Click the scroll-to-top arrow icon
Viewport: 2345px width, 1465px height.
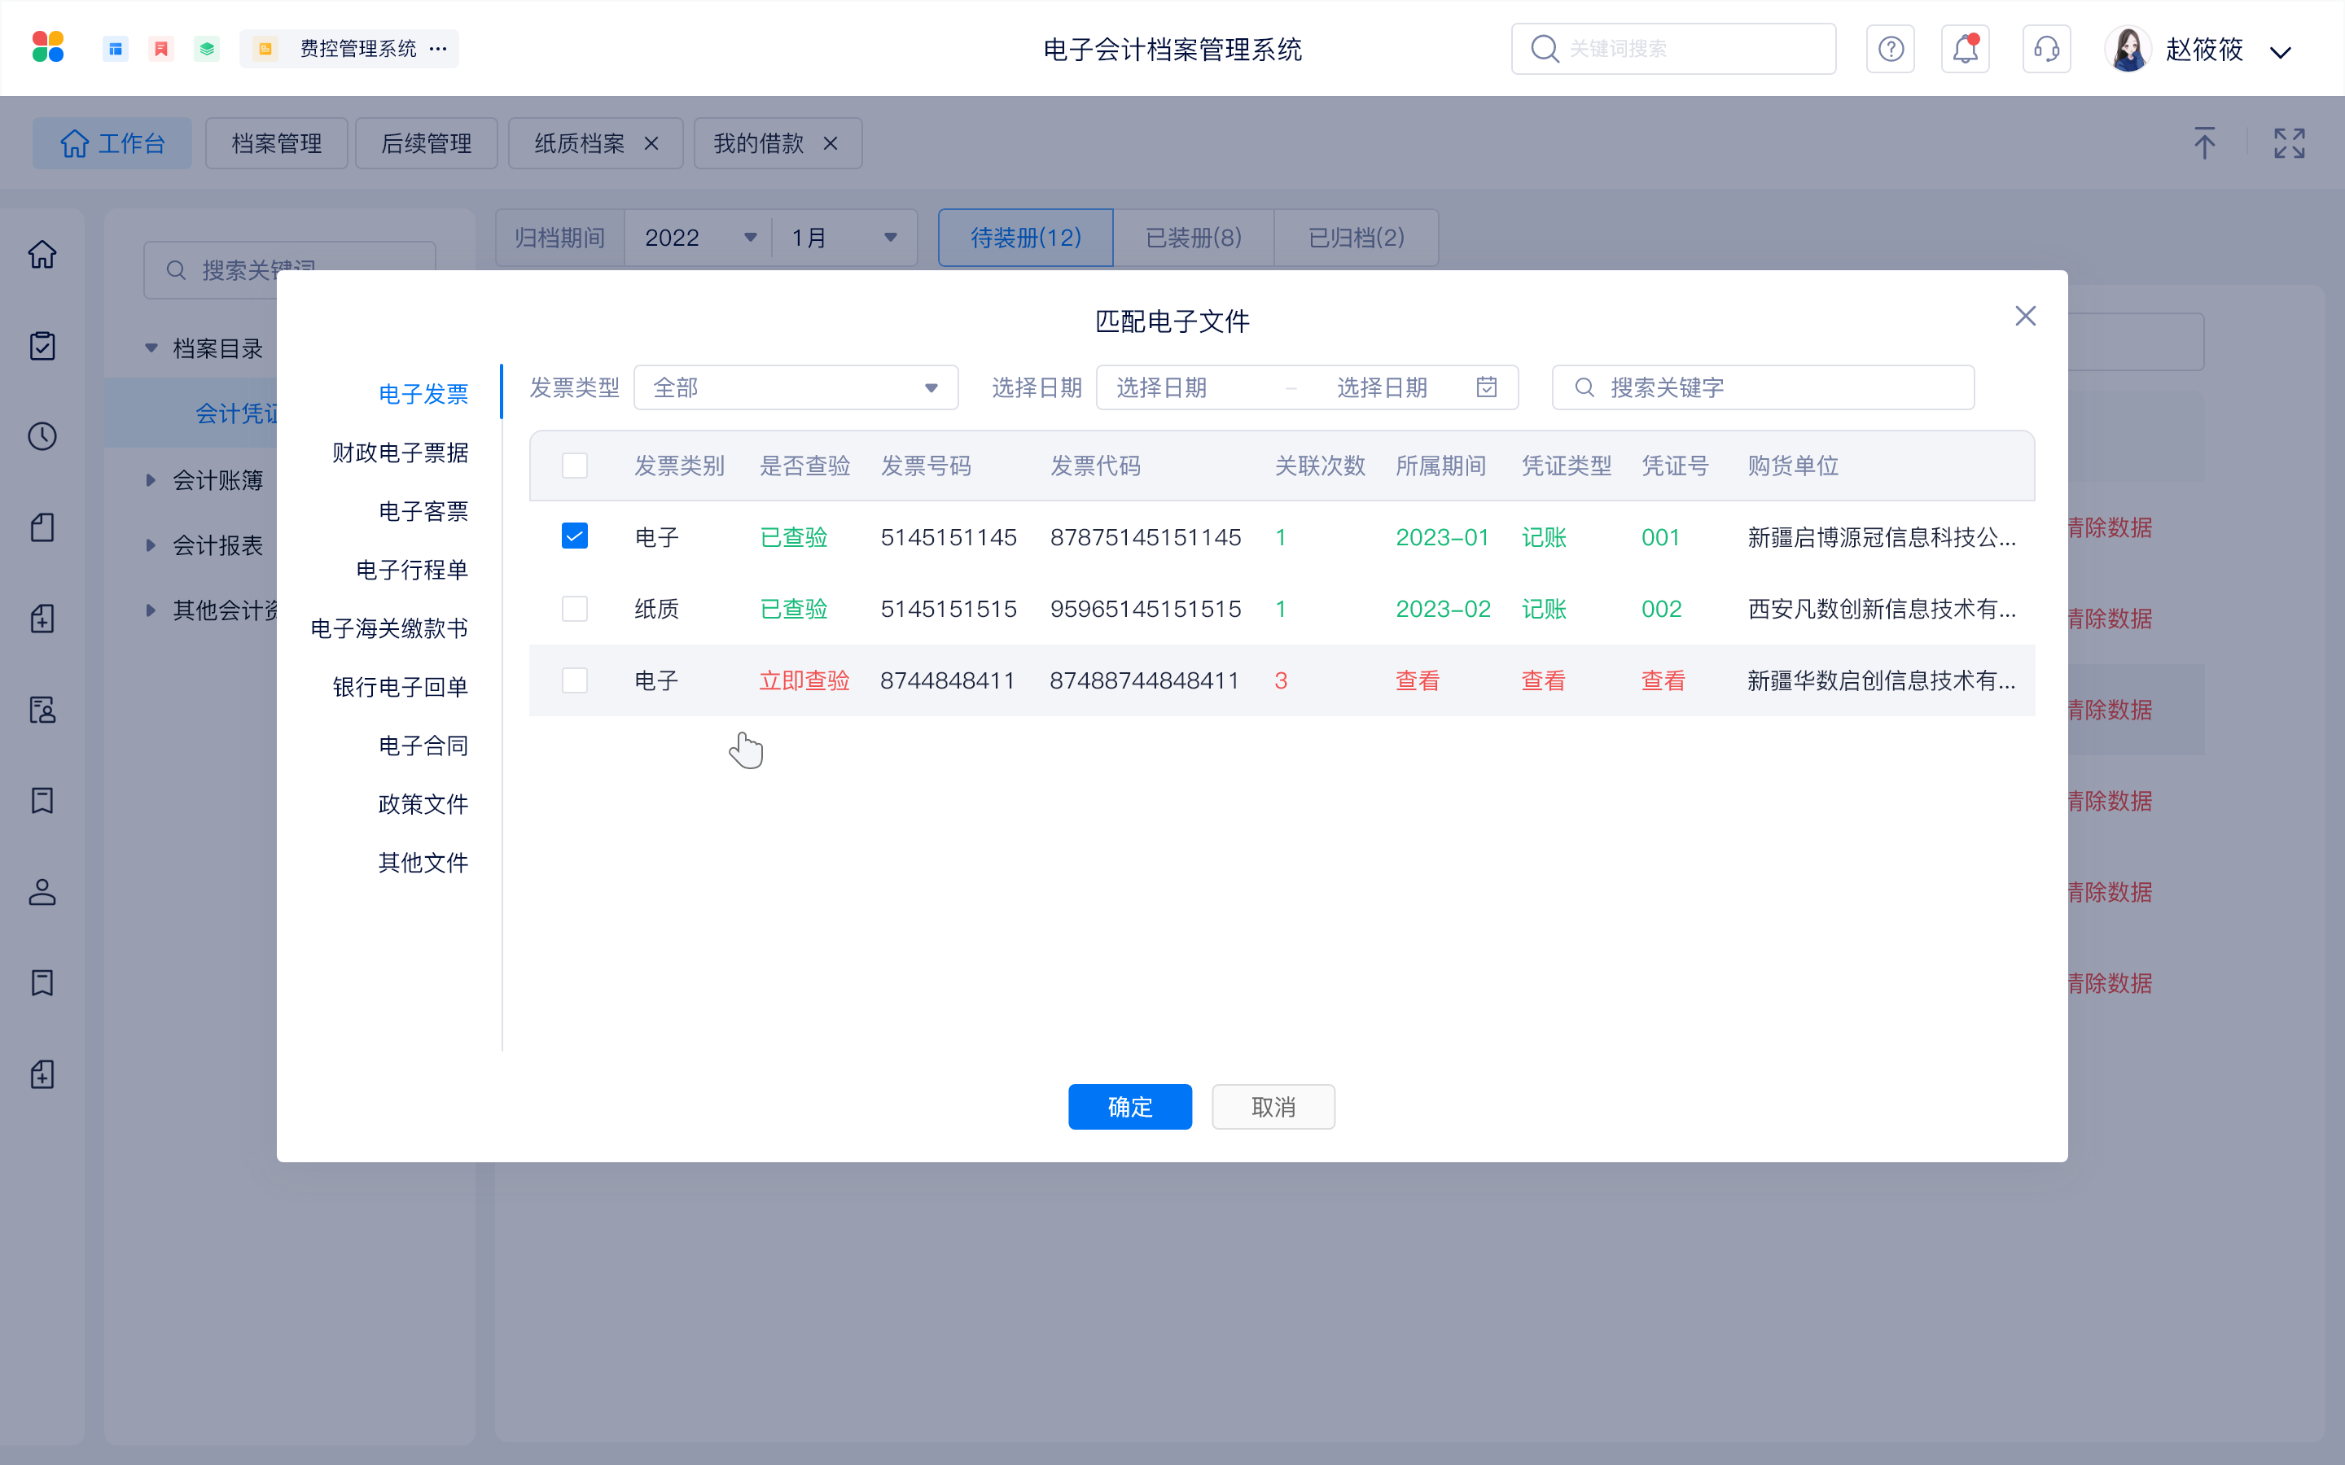[2204, 143]
